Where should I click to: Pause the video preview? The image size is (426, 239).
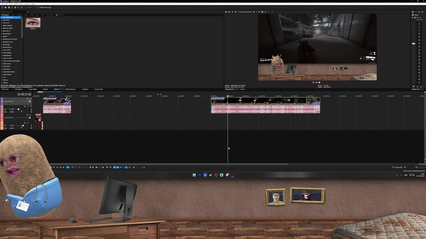[x=317, y=82]
